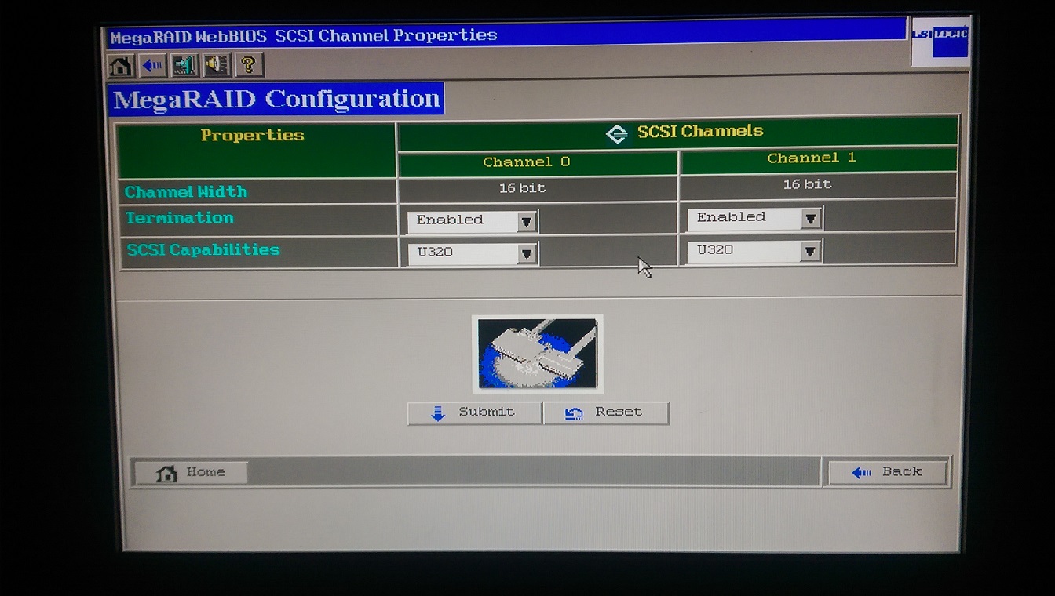The image size is (1055, 596).
Task: Click the Termination row label
Action: (180, 218)
